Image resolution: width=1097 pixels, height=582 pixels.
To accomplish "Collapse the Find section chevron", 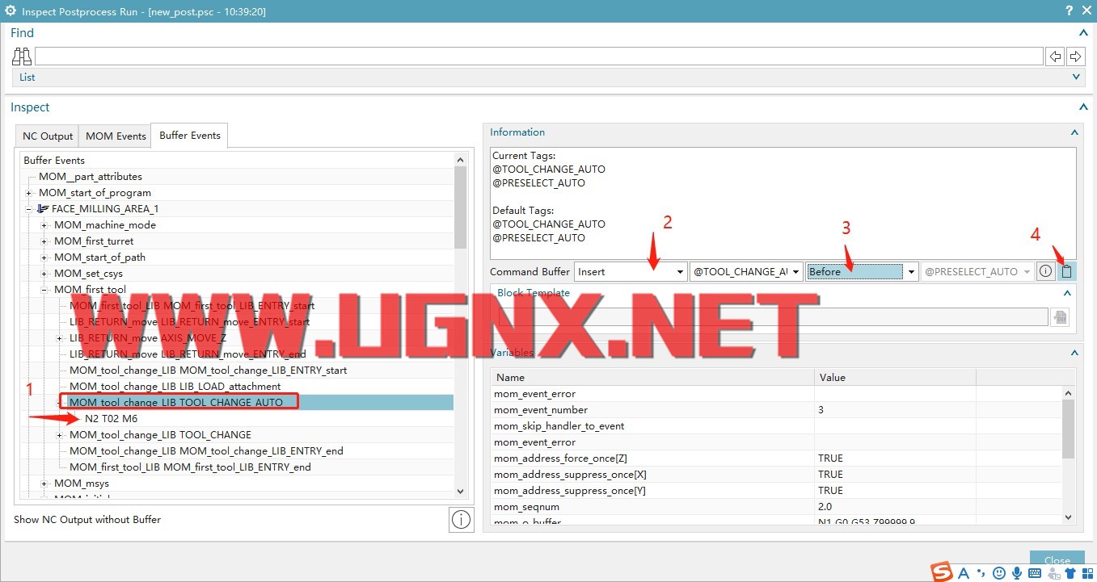I will click(x=1083, y=33).
